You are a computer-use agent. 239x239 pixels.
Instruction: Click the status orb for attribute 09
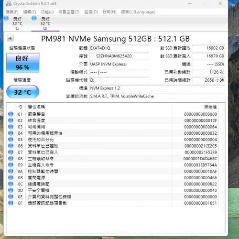pyautogui.click(x=11, y=165)
